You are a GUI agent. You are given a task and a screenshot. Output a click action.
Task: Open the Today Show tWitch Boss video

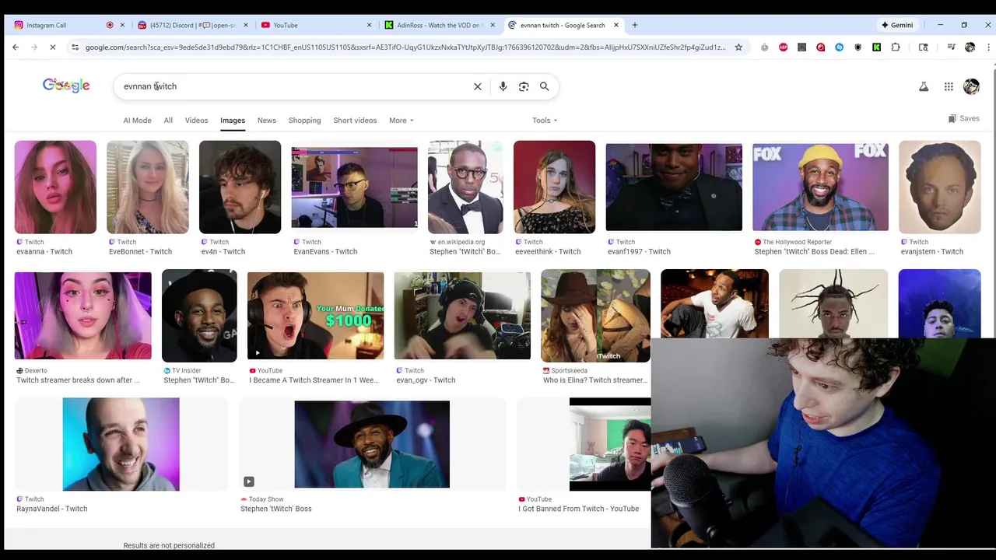372,444
